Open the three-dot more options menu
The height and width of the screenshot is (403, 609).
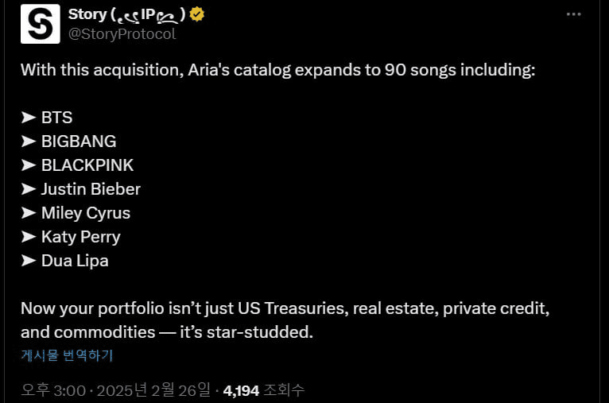574,14
